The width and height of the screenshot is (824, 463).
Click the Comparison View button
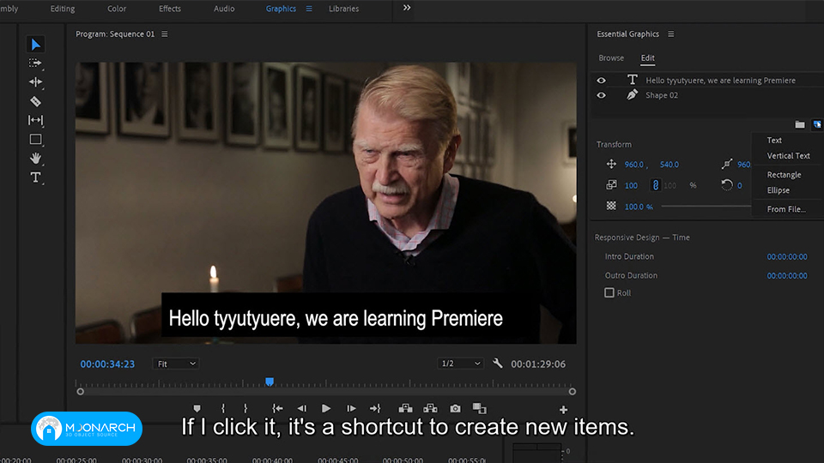(479, 408)
